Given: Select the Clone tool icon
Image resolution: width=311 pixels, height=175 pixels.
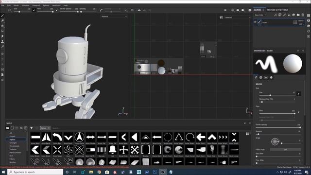Looking at the screenshot, I should pyautogui.click(x=2, y=41).
